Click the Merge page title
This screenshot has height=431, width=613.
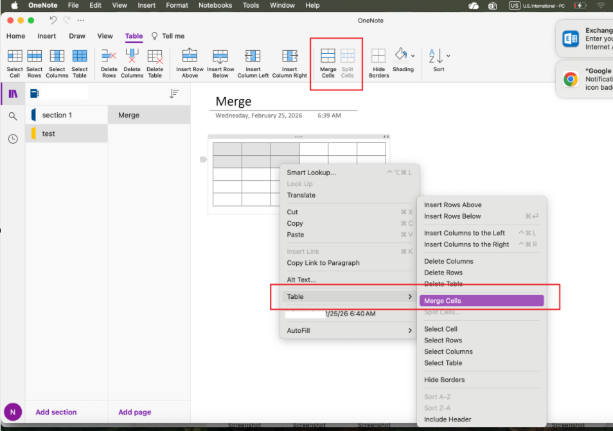233,101
